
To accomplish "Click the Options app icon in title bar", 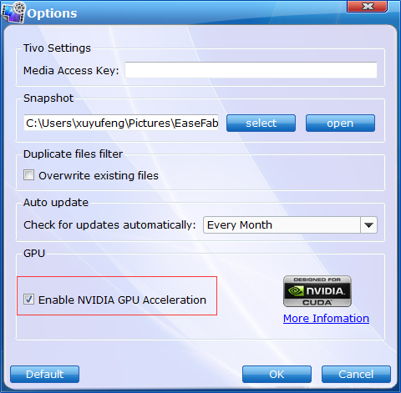I will click(13, 13).
